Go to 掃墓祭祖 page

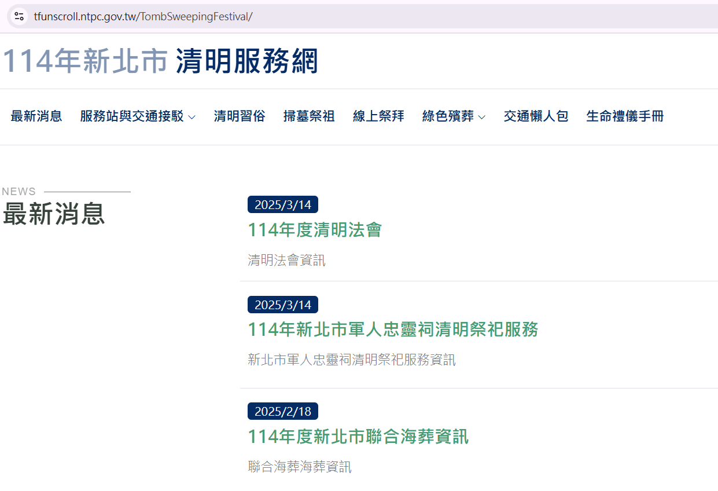tap(309, 116)
